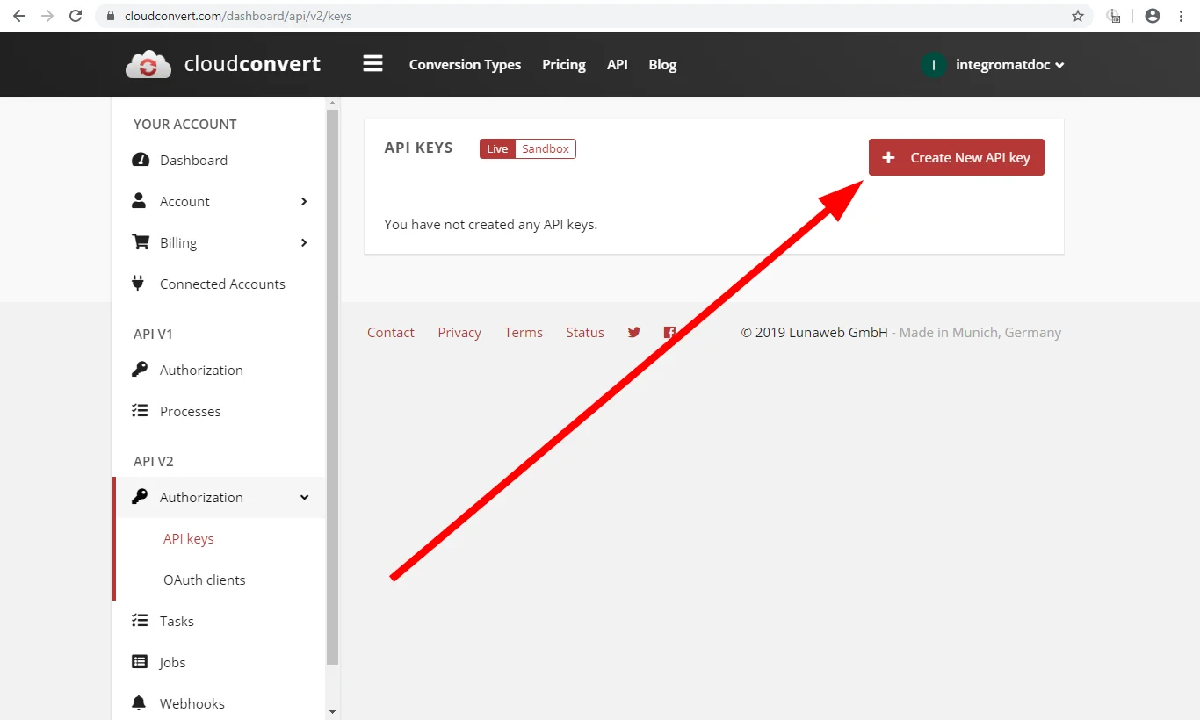Open the Chrome profile avatar icon
This screenshot has height=720, width=1200.
1153,16
